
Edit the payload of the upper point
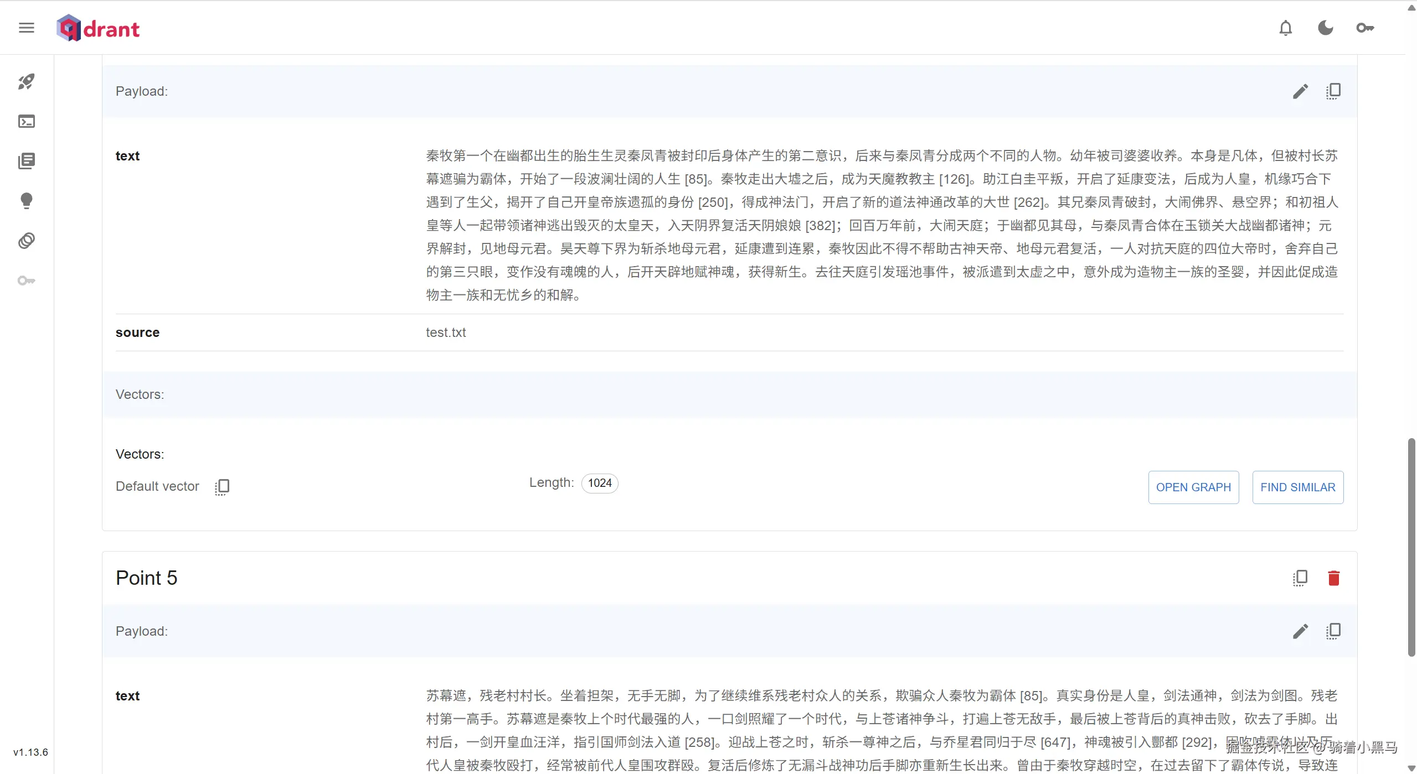tap(1300, 91)
